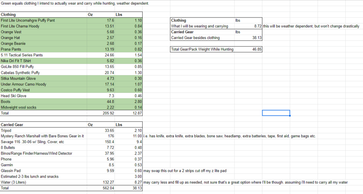Select the 'Carried Gear besides clothing' cell

click(x=202, y=38)
